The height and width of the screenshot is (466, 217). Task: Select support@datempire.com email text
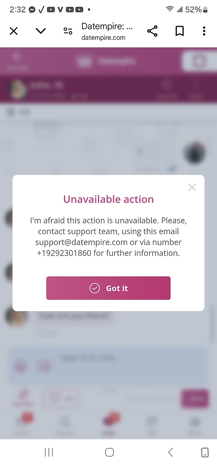click(81, 242)
